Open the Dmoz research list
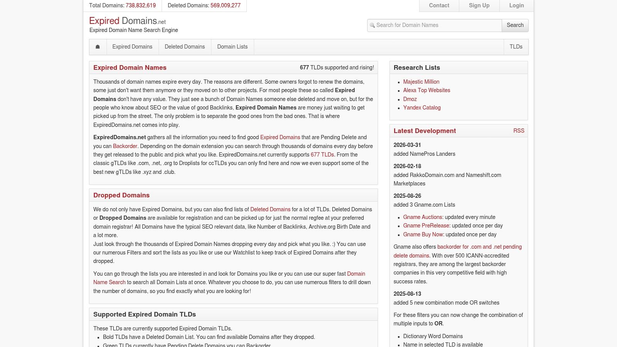 pyautogui.click(x=410, y=99)
